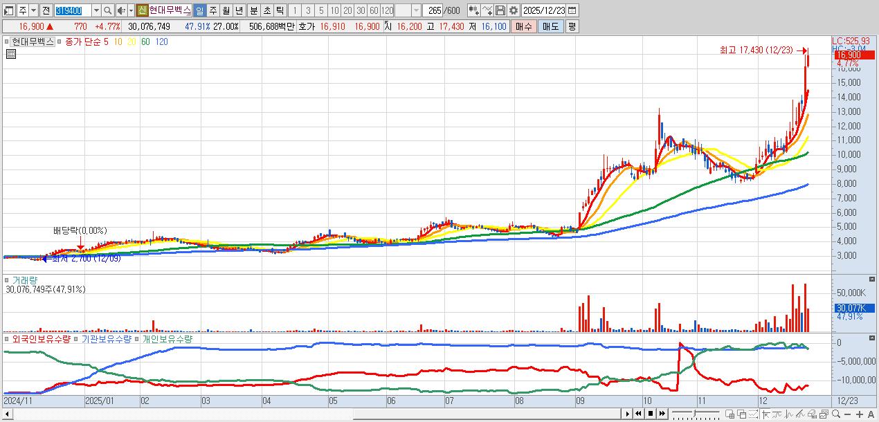Click the 265 candle count field
Screen dimensions: 879x422
(433, 10)
